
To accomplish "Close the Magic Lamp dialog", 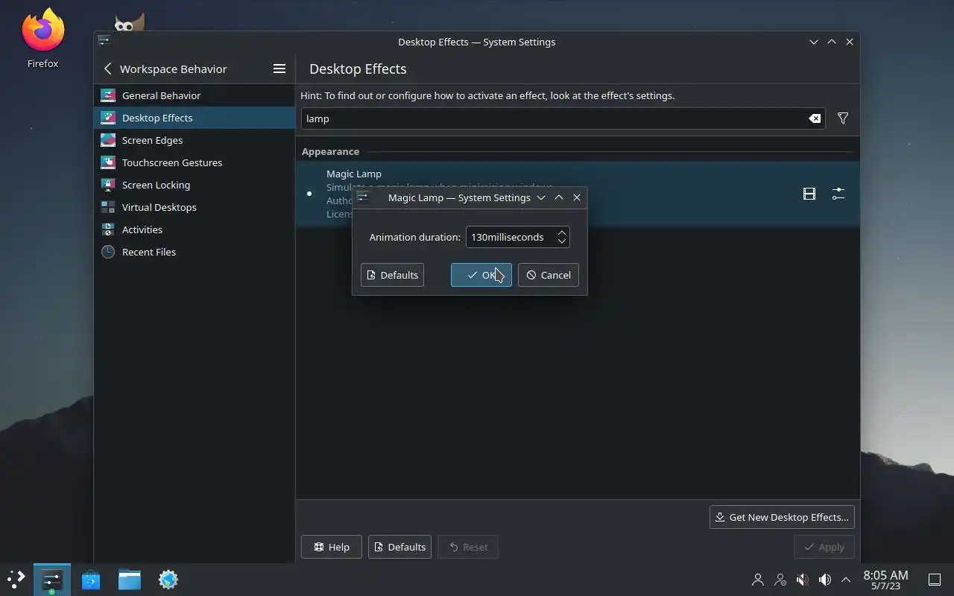I will pyautogui.click(x=577, y=197).
